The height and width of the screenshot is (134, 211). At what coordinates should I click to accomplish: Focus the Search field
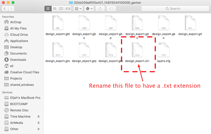[175, 9]
